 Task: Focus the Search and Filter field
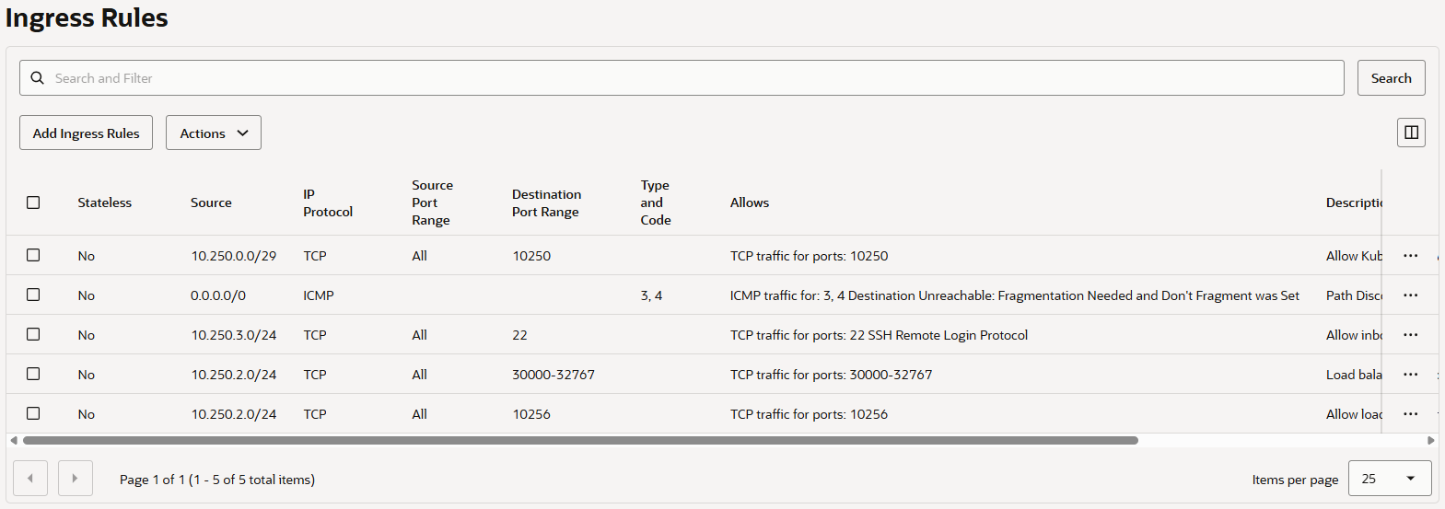click(x=691, y=78)
